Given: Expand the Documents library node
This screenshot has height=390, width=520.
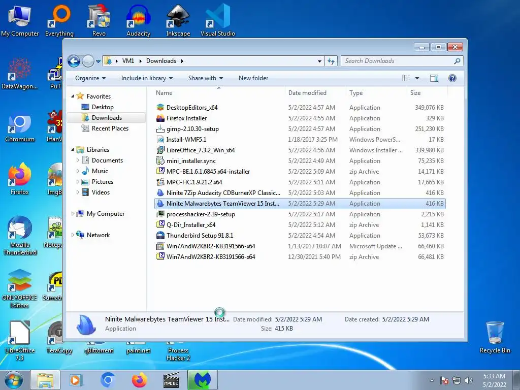Looking at the screenshot, I should [x=78, y=160].
